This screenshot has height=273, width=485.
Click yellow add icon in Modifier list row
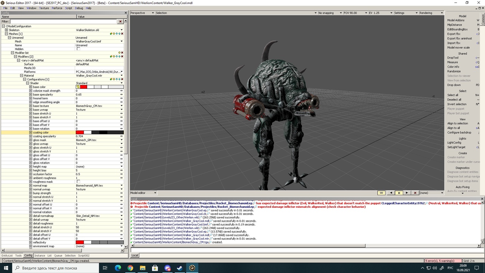point(119,53)
